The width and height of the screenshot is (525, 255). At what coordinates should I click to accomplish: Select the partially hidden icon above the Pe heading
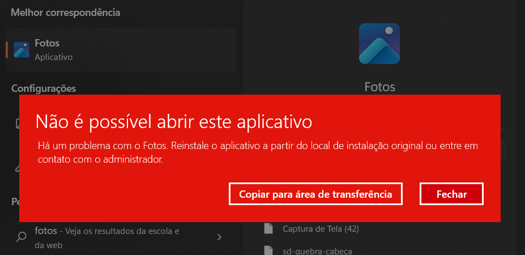[18, 168]
